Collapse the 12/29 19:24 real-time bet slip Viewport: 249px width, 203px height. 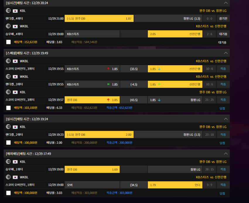226,119
